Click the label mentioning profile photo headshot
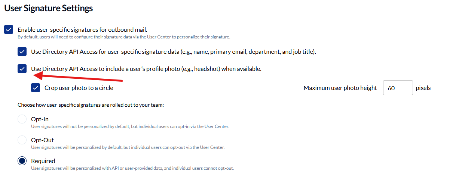The width and height of the screenshot is (462, 175). pos(146,69)
